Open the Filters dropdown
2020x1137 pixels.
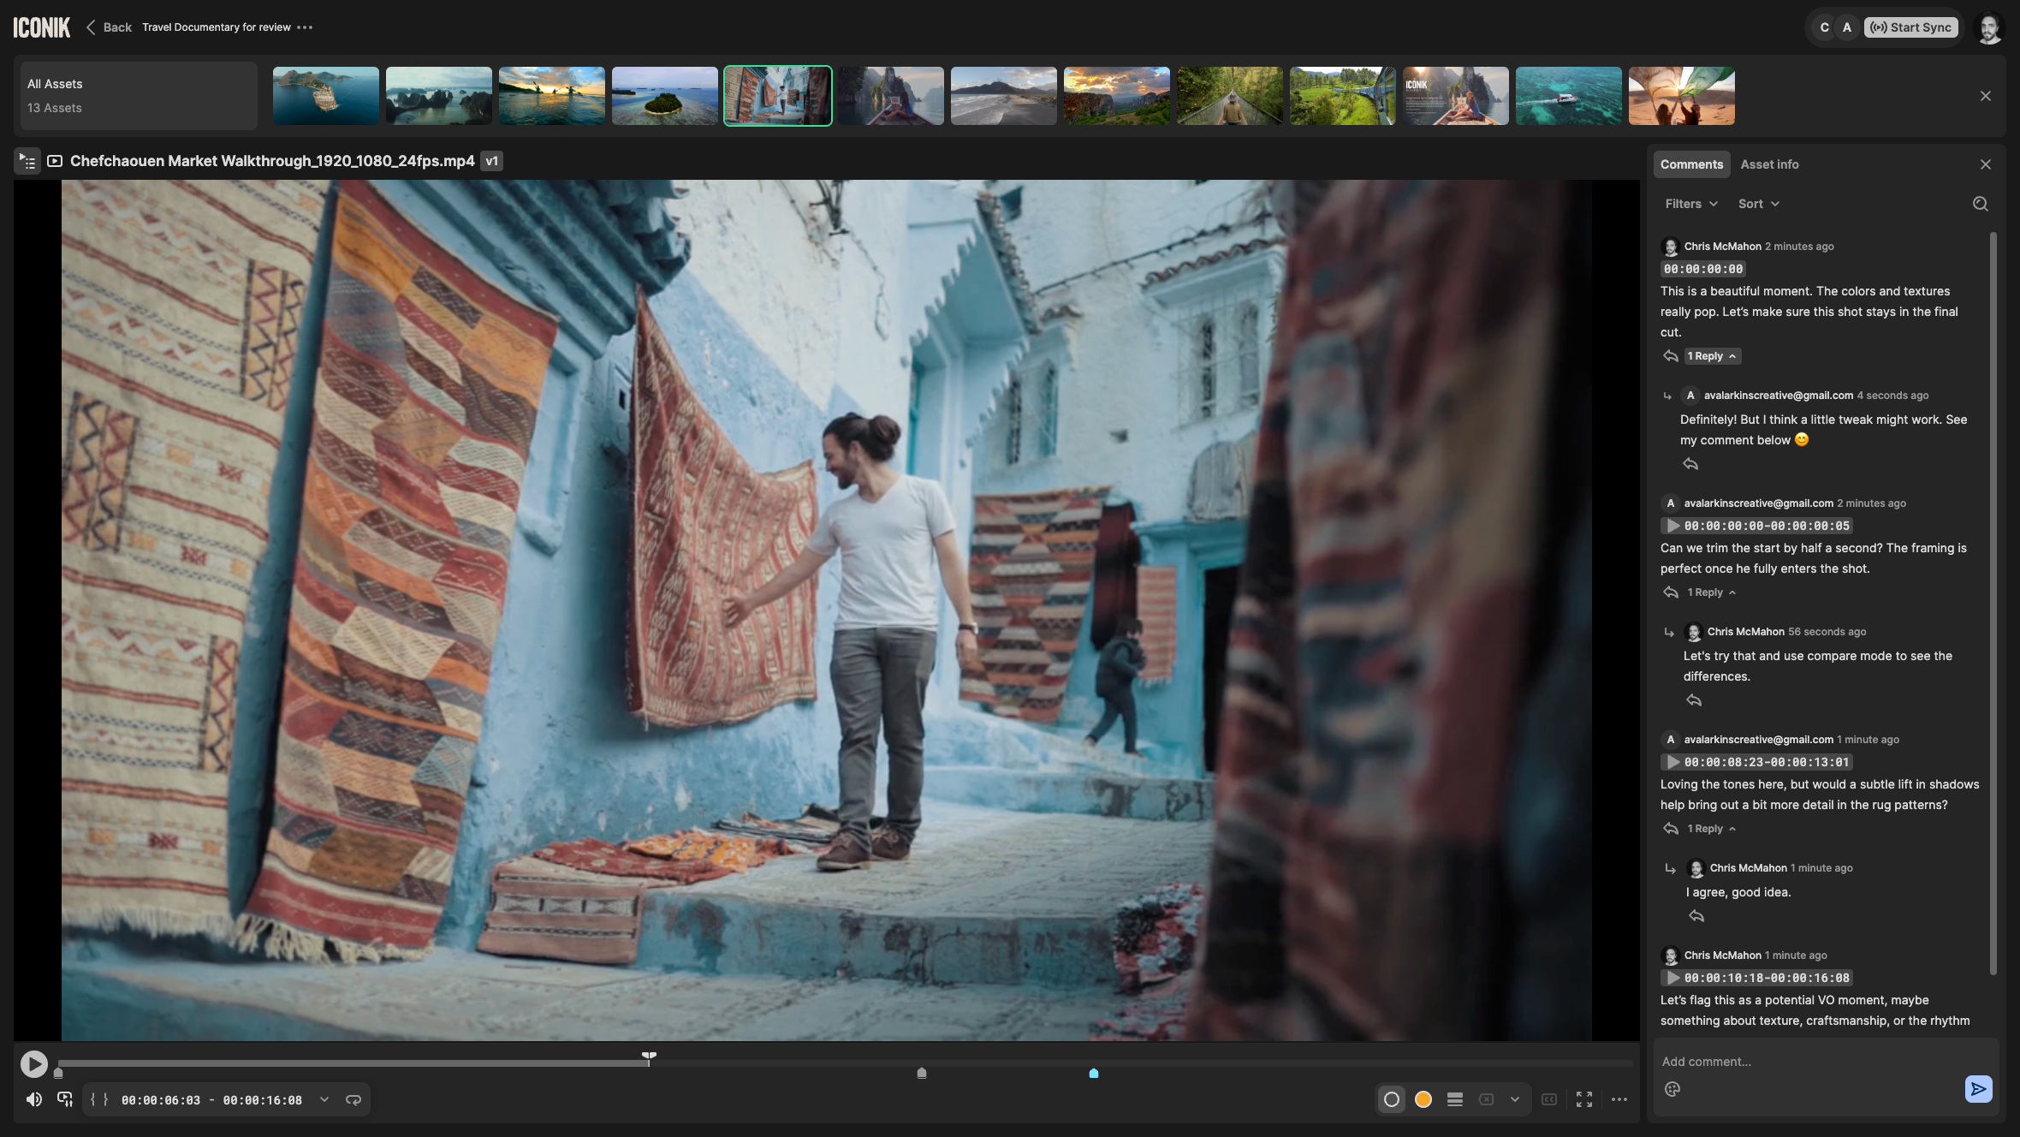point(1691,204)
